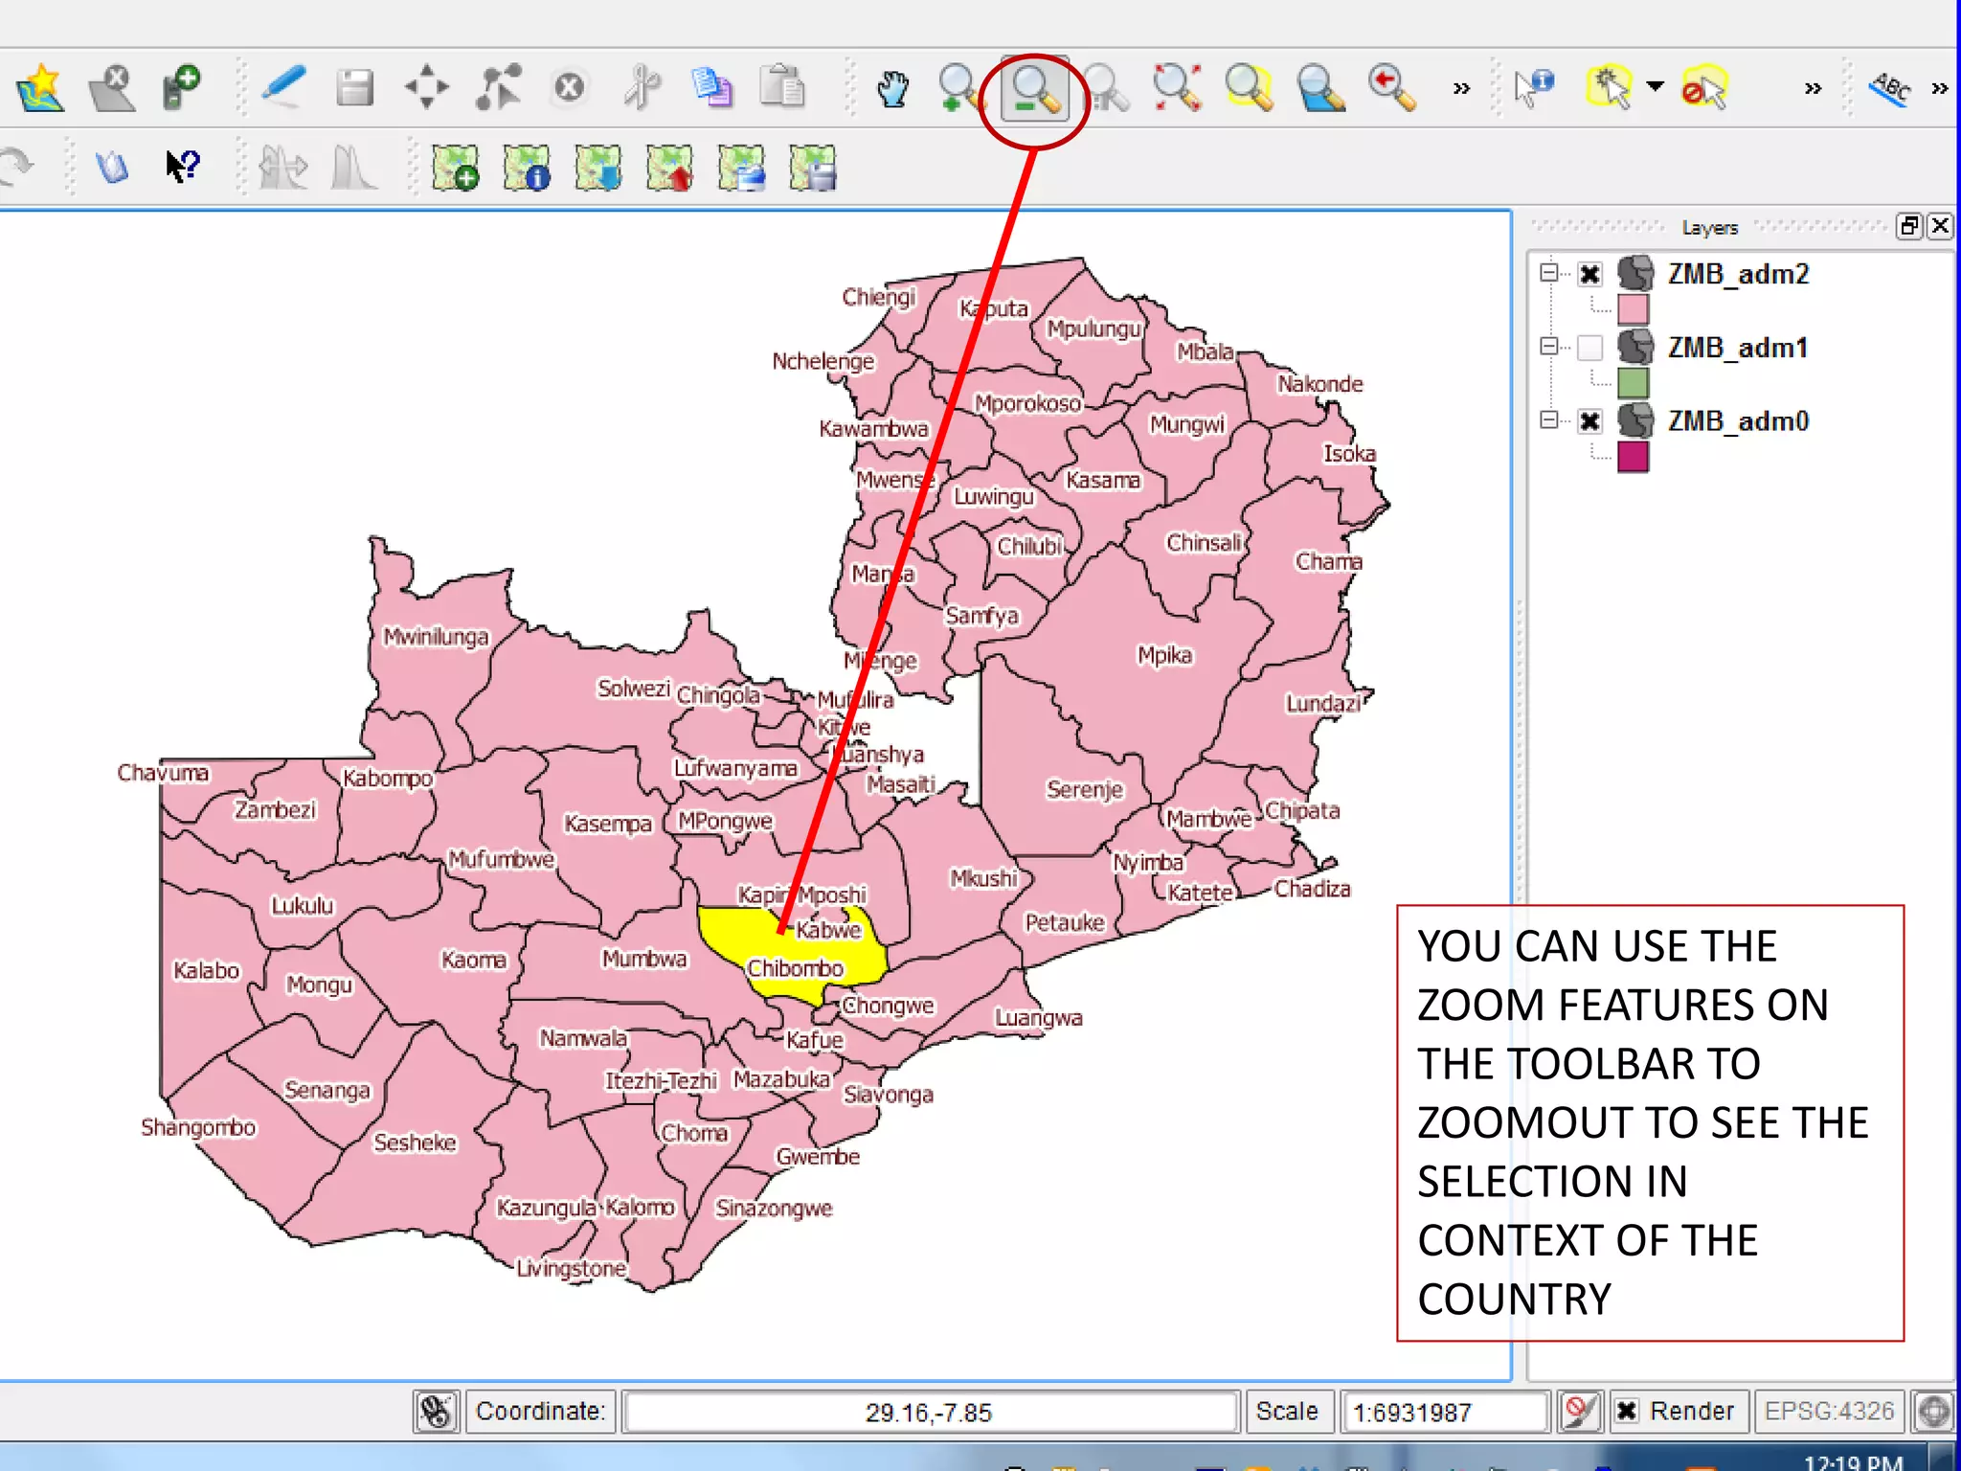
Task: Click the Zoom Last icon with red arrow
Action: coord(1391,88)
